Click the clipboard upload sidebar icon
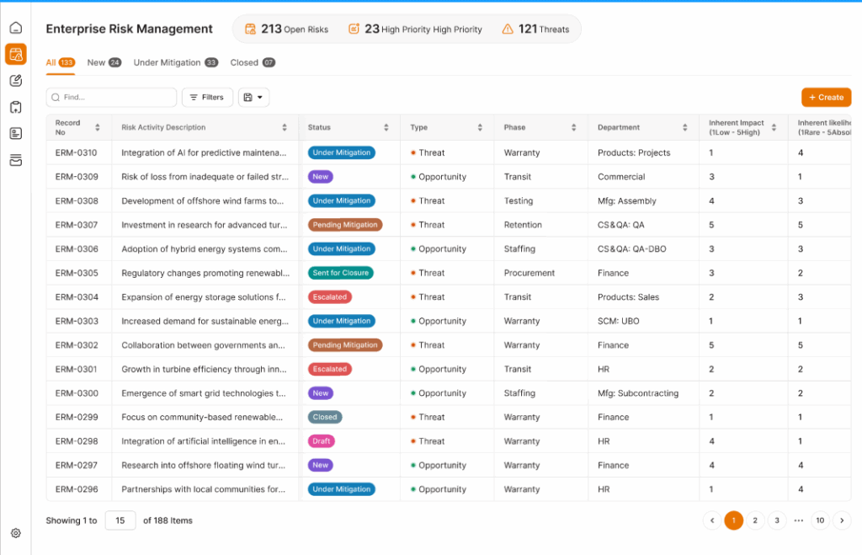The height and width of the screenshot is (555, 862). (15, 107)
